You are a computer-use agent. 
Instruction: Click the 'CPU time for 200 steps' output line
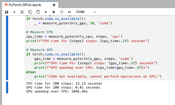[x=64, y=83]
